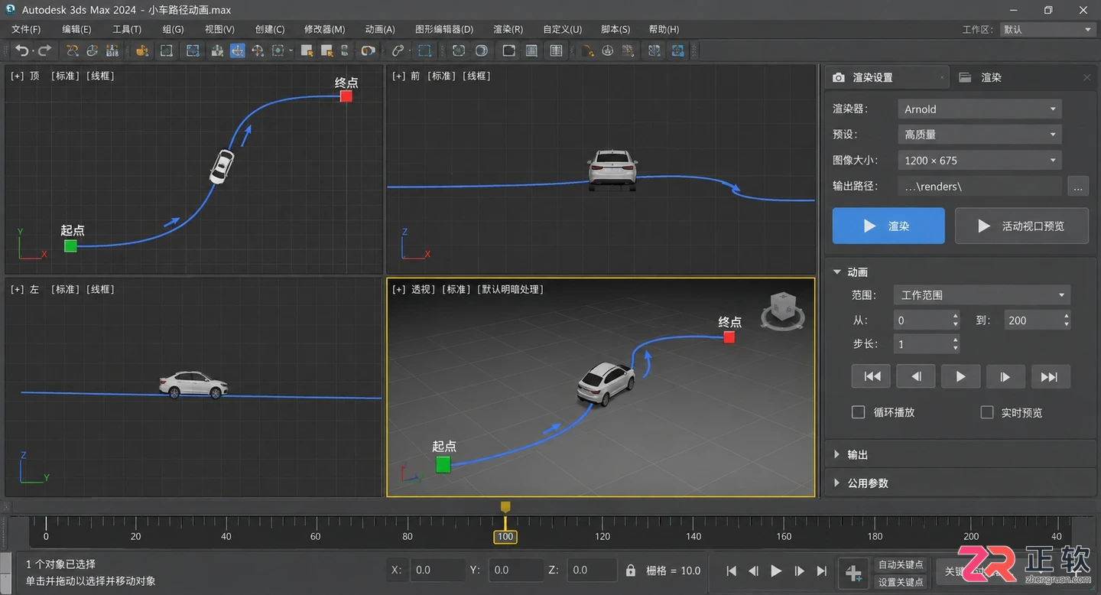The height and width of the screenshot is (595, 1101).
Task: Open the 渲染器 Arnold dropdown
Action: 979,109
